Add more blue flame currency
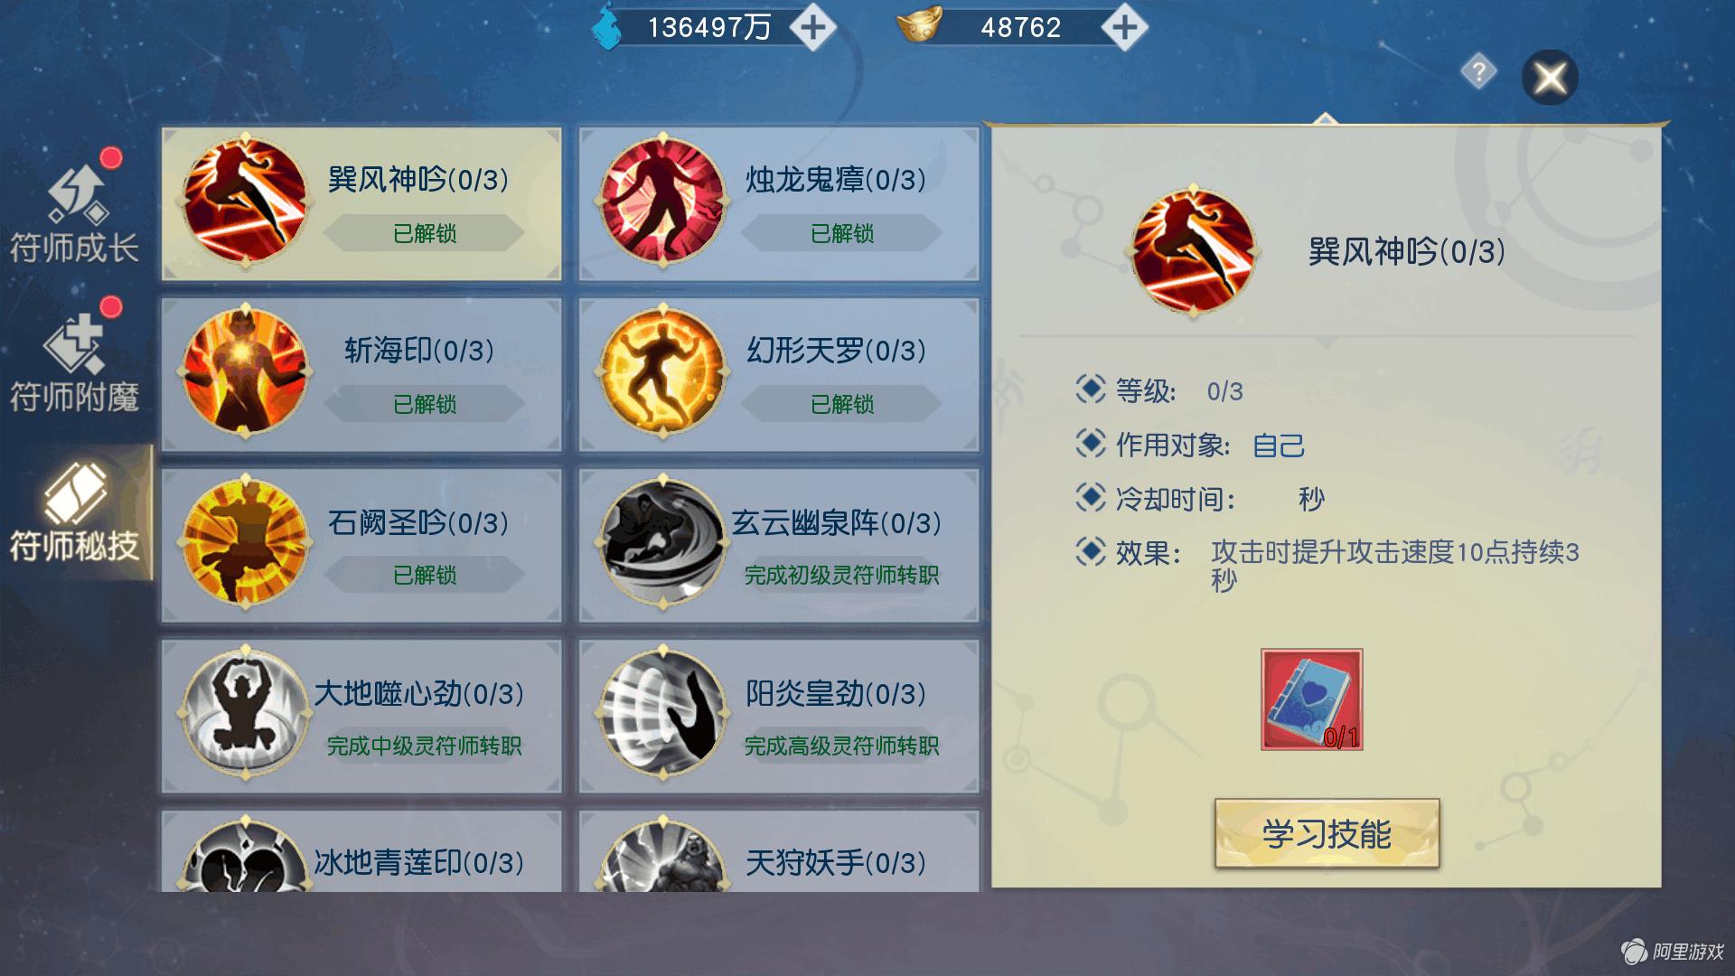 [x=811, y=28]
